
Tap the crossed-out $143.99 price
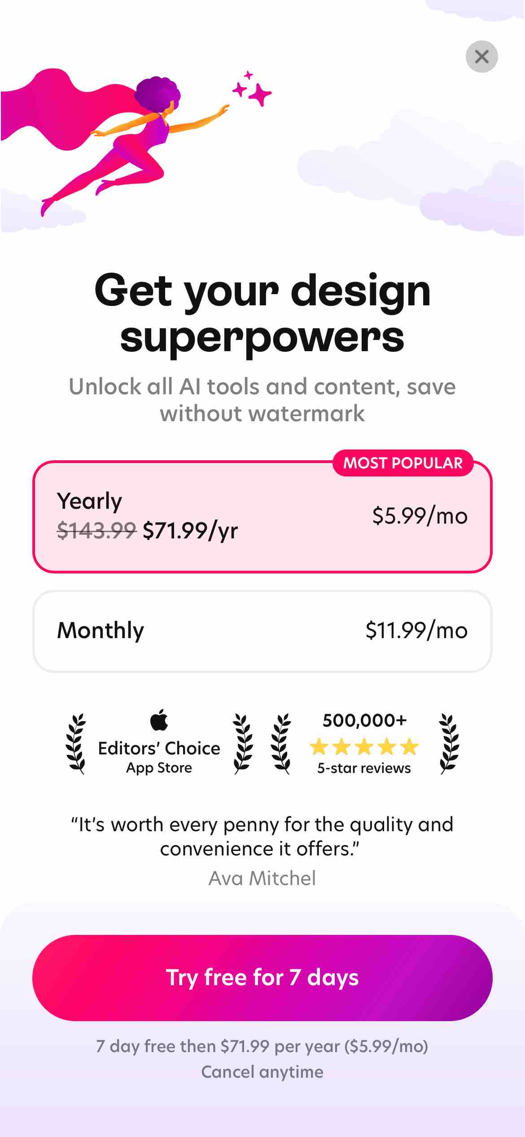coord(96,531)
